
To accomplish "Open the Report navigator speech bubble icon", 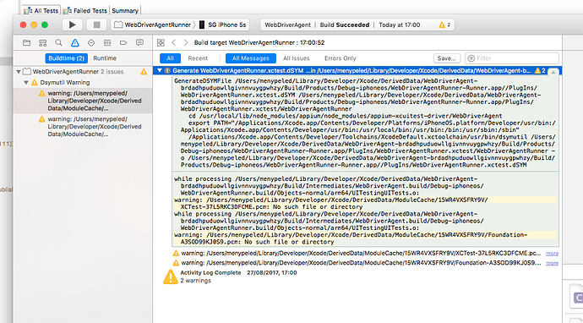I will coord(139,42).
